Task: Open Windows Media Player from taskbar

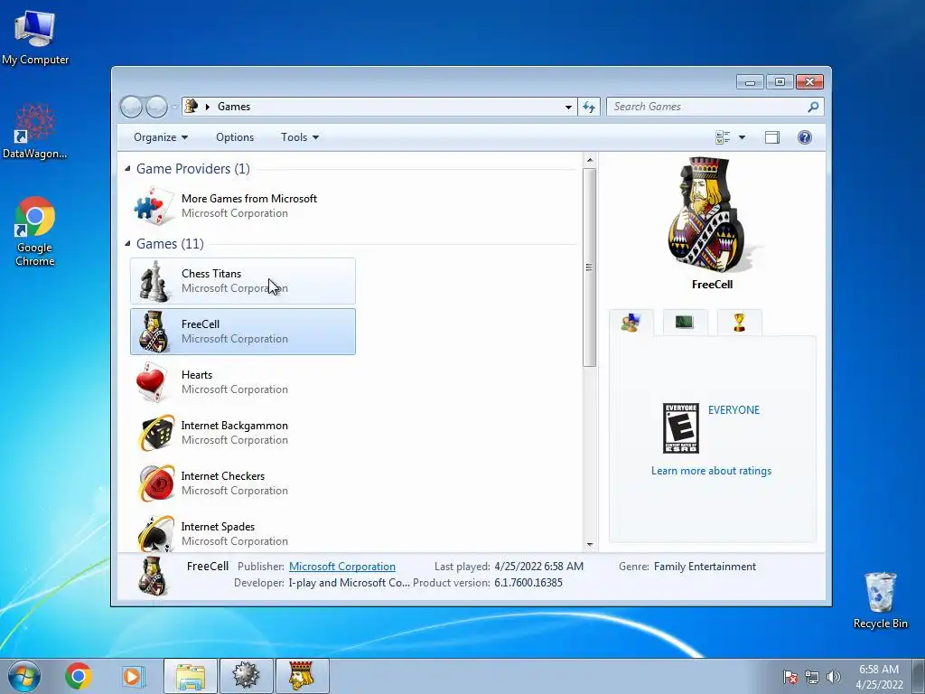Action: click(x=132, y=676)
